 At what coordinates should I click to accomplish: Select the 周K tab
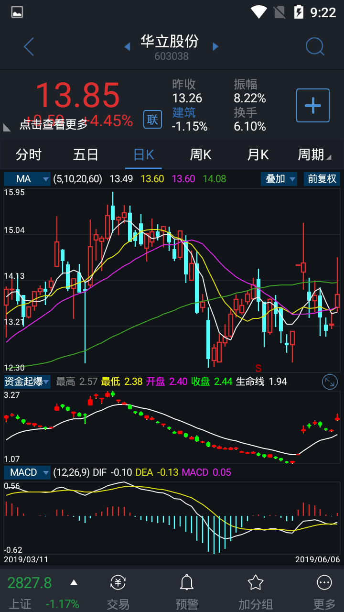pyautogui.click(x=201, y=154)
